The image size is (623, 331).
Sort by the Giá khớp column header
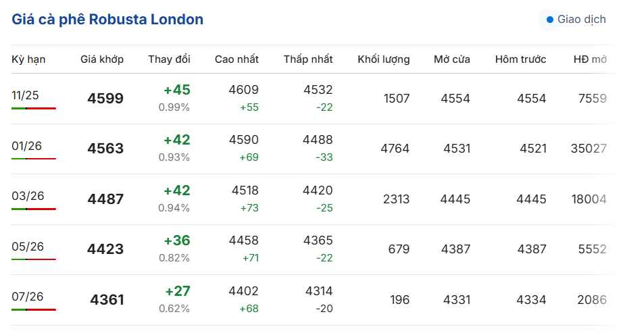102,59
